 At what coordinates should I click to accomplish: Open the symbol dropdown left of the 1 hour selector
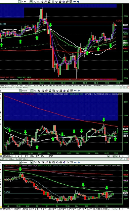tap(20, 91)
